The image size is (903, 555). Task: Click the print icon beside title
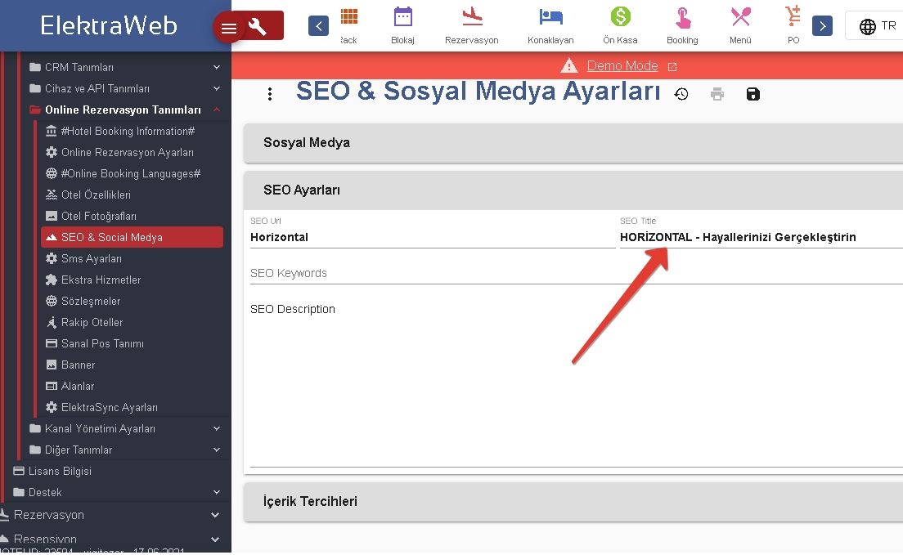(x=717, y=94)
